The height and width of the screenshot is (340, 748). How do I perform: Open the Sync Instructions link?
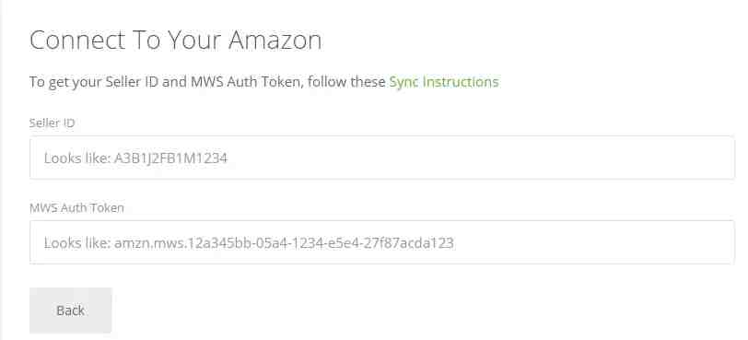pos(444,82)
